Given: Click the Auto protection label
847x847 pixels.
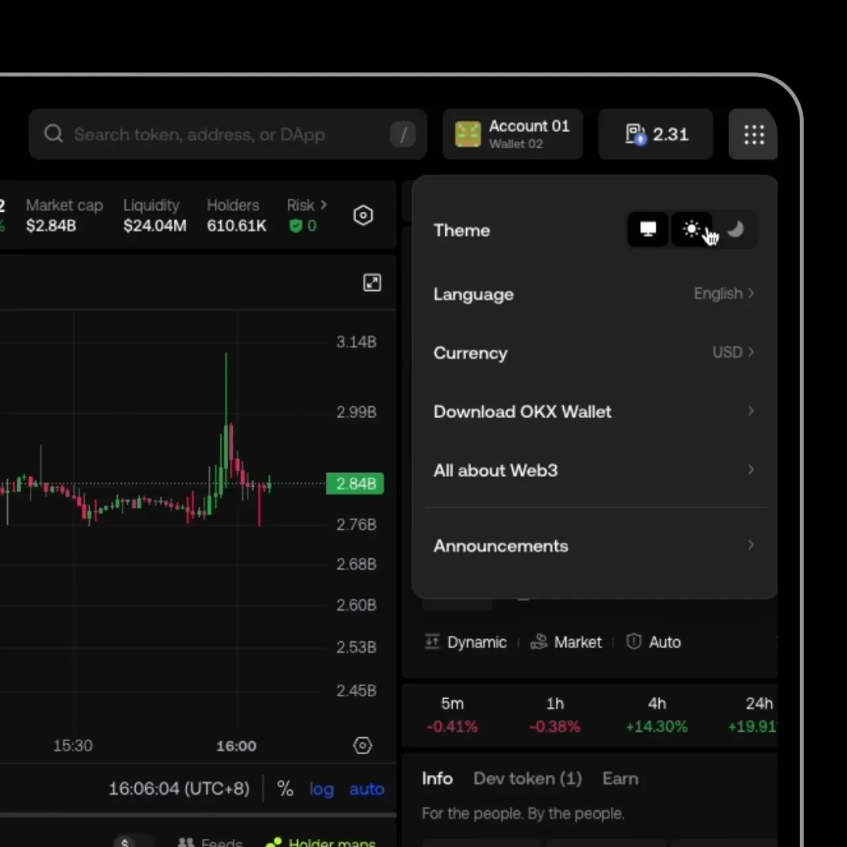Looking at the screenshot, I should tap(665, 642).
